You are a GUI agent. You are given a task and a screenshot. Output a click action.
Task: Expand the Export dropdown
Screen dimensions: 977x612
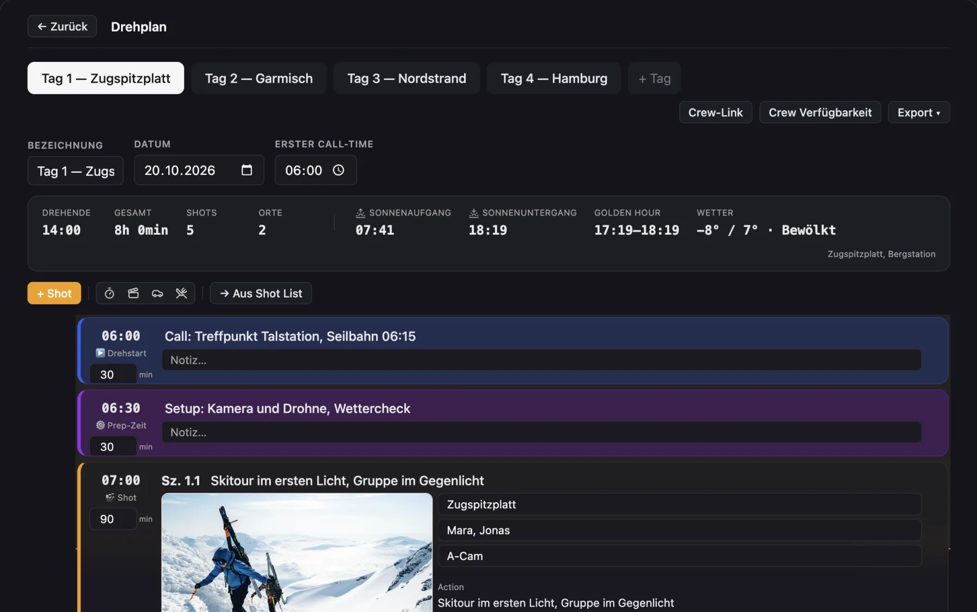click(919, 112)
